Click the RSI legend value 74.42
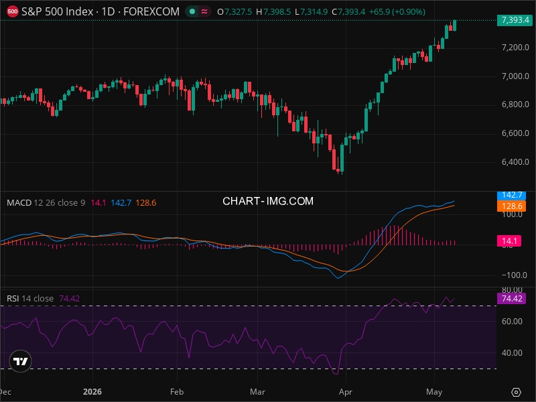 [x=70, y=298]
